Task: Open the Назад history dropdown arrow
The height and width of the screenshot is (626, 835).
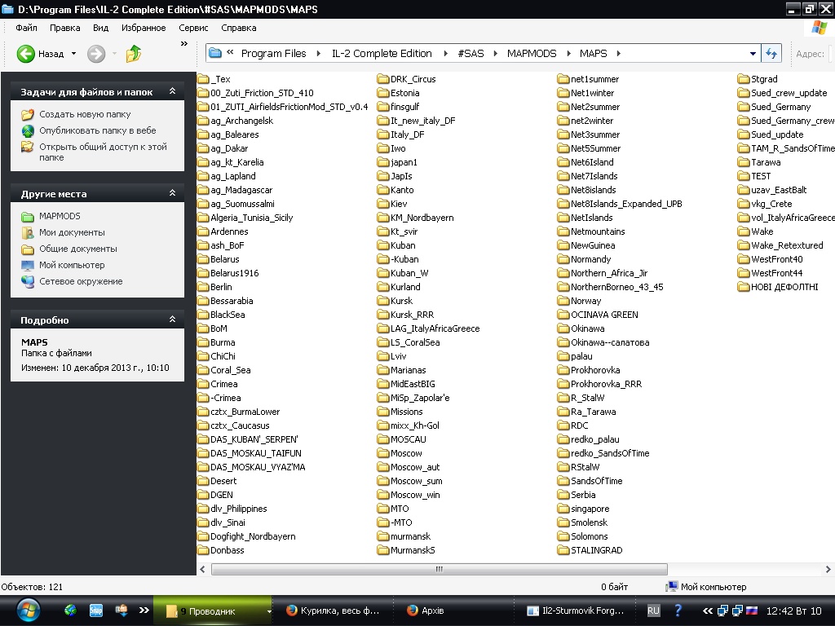Action: click(x=73, y=54)
